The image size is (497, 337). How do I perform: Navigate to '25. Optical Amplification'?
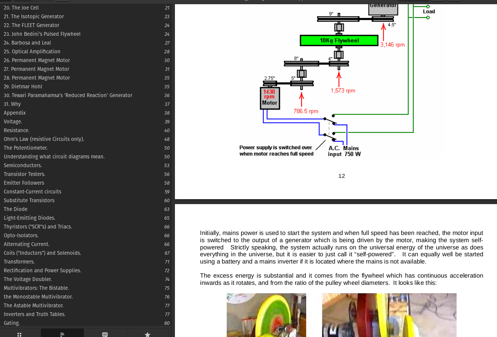(32, 51)
